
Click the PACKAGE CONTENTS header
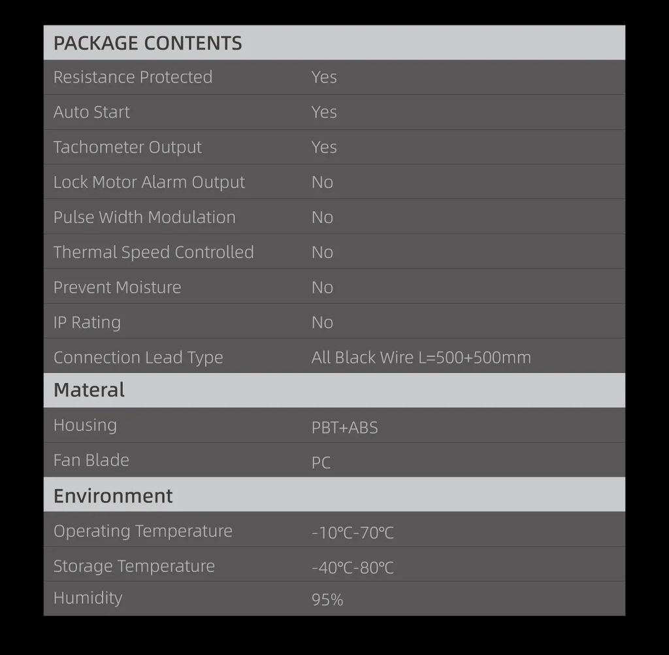[x=148, y=43]
